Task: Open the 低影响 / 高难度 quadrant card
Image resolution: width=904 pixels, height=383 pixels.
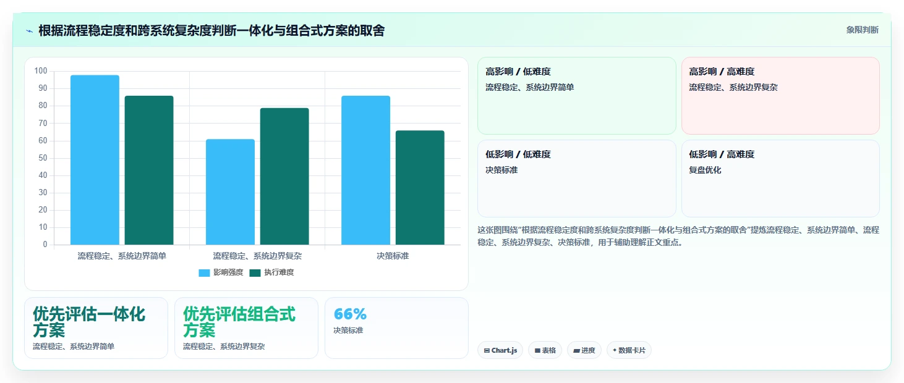Action: pos(780,179)
